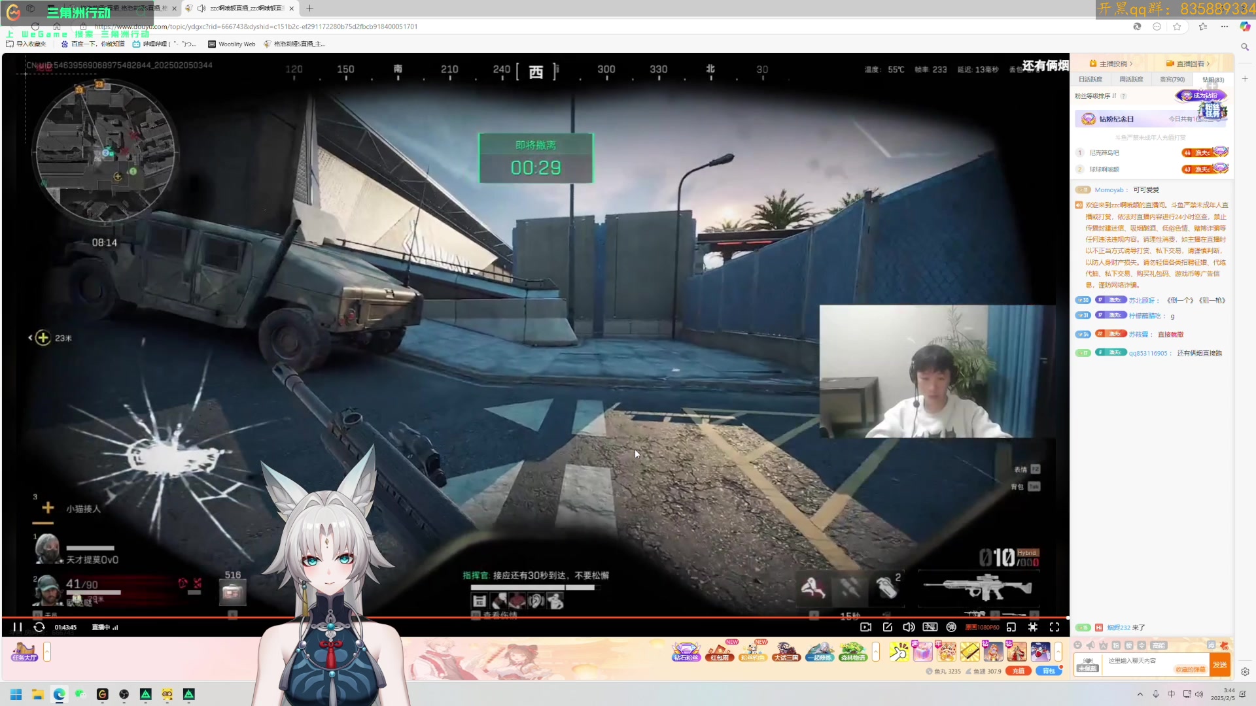Open Microsoft Edge on the taskbar
Screen dimensions: 1256x706
point(60,694)
